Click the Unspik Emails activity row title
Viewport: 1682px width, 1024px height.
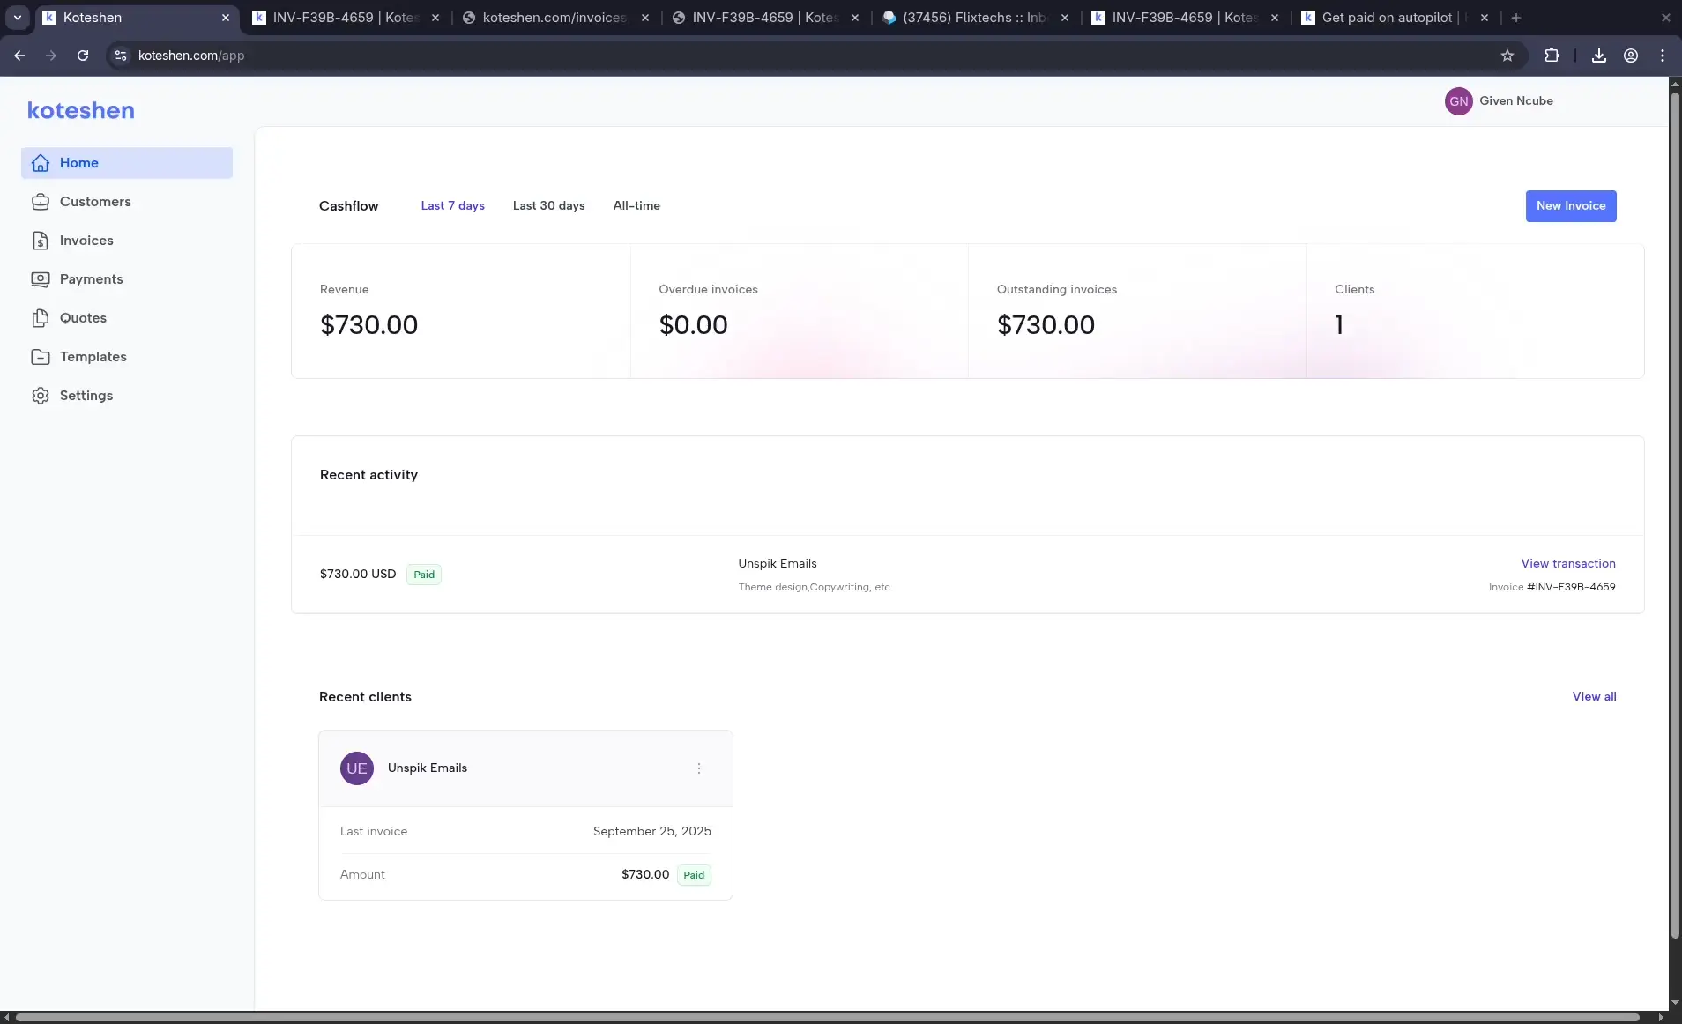pos(778,563)
